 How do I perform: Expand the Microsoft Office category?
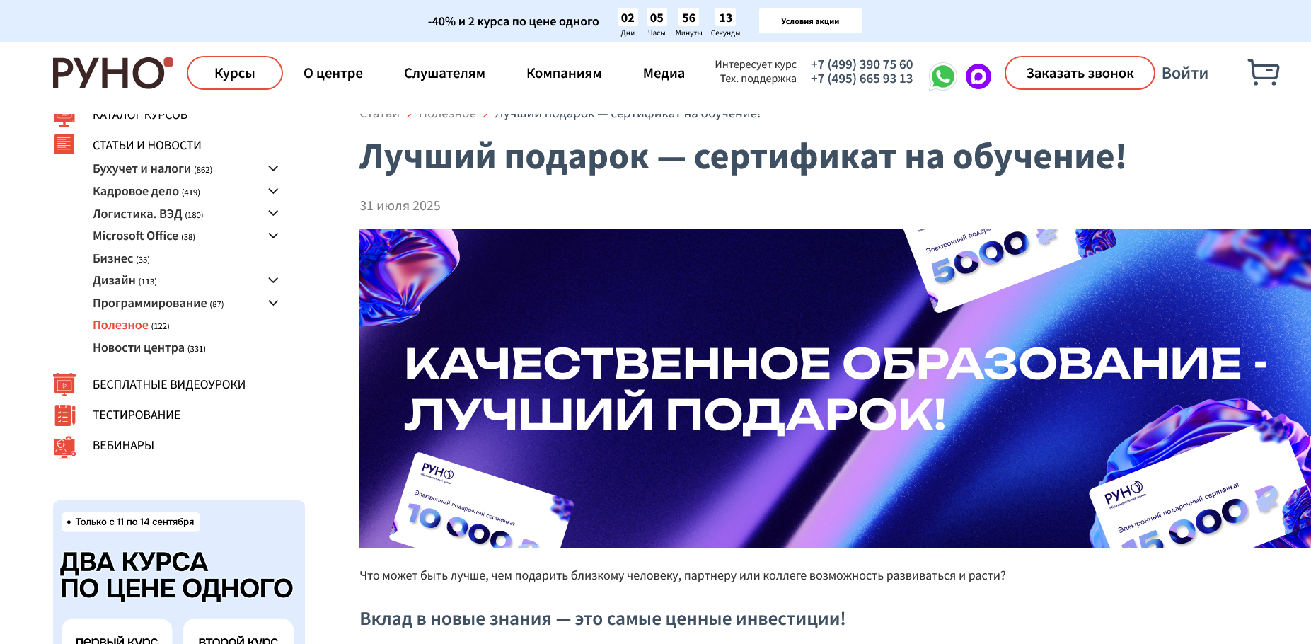point(273,236)
